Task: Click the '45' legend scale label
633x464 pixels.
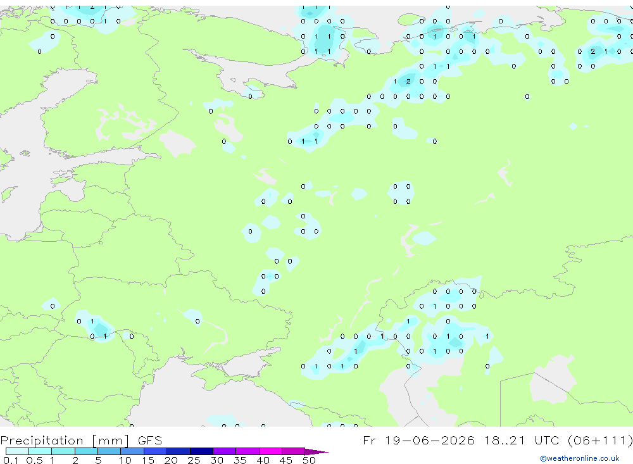Action: [286, 460]
